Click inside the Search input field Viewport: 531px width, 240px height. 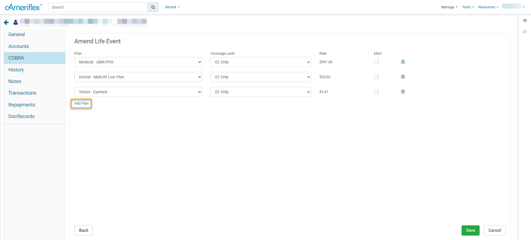[98, 7]
